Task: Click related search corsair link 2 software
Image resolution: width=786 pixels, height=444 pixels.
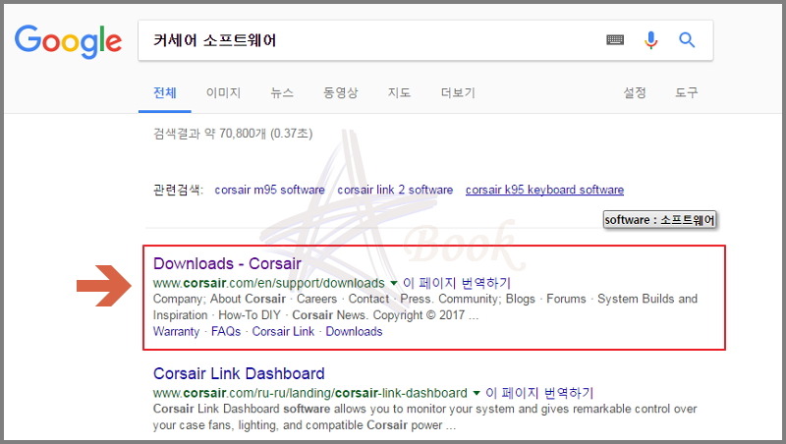Action: click(x=395, y=190)
